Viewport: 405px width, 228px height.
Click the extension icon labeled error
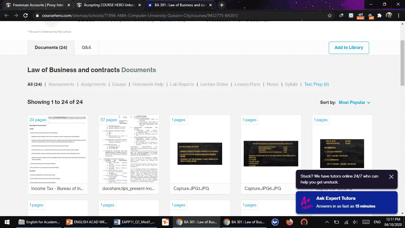(360, 16)
